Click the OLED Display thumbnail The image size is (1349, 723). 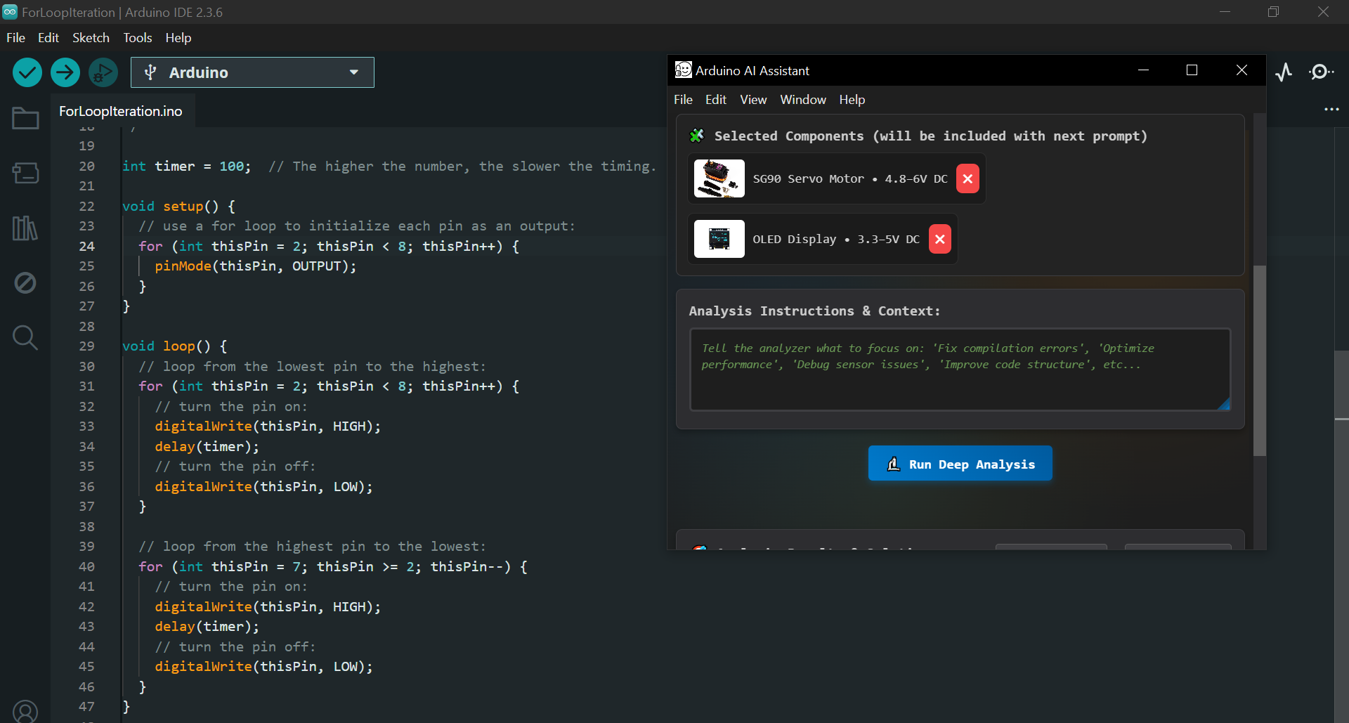point(719,239)
